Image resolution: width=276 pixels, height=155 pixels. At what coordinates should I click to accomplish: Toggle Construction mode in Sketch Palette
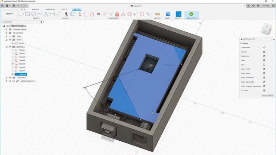pos(264,47)
